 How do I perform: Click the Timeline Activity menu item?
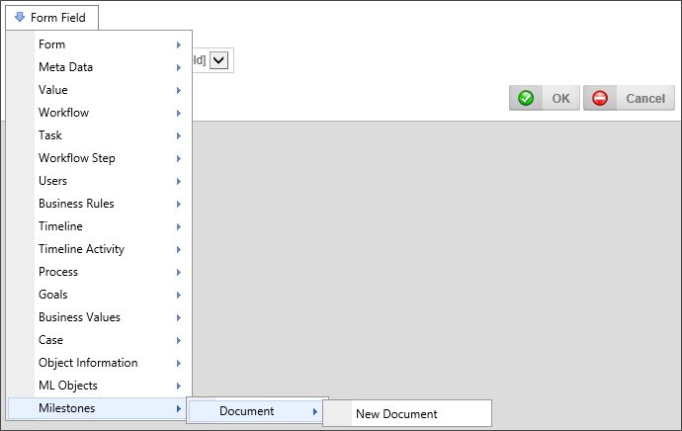pyautogui.click(x=81, y=249)
